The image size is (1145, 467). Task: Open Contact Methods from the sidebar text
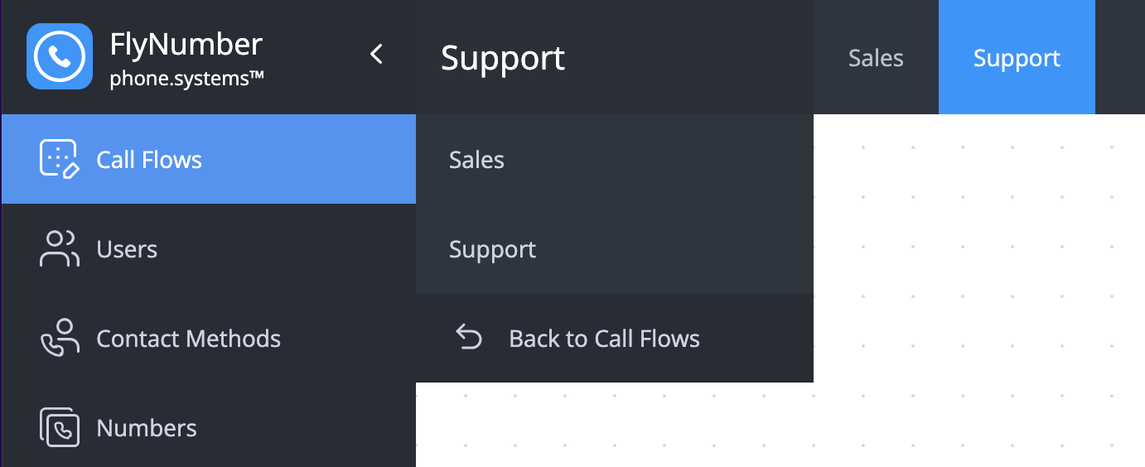(188, 339)
